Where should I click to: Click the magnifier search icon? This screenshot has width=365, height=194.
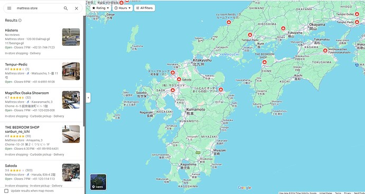66,8
